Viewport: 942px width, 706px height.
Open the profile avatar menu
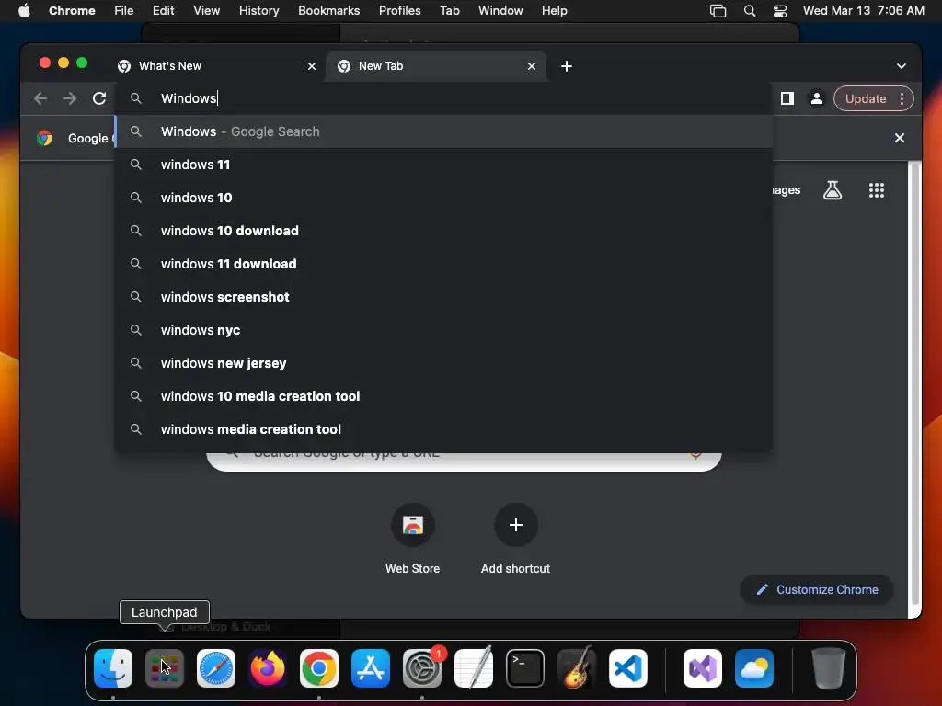pos(817,98)
